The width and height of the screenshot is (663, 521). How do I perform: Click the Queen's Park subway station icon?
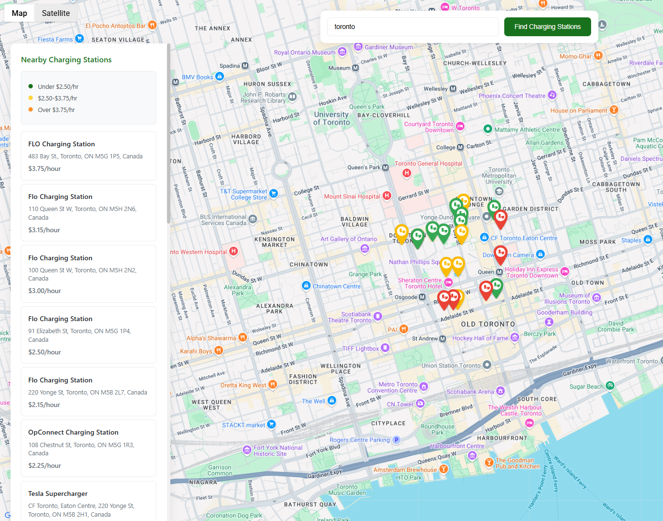(386, 168)
